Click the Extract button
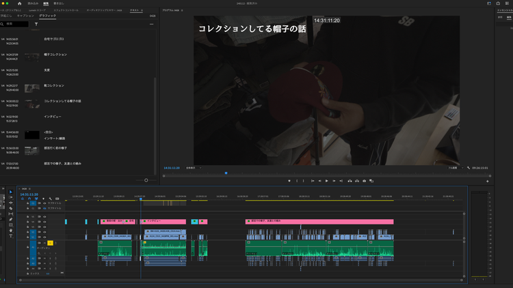The height and width of the screenshot is (288, 513). 357,181
